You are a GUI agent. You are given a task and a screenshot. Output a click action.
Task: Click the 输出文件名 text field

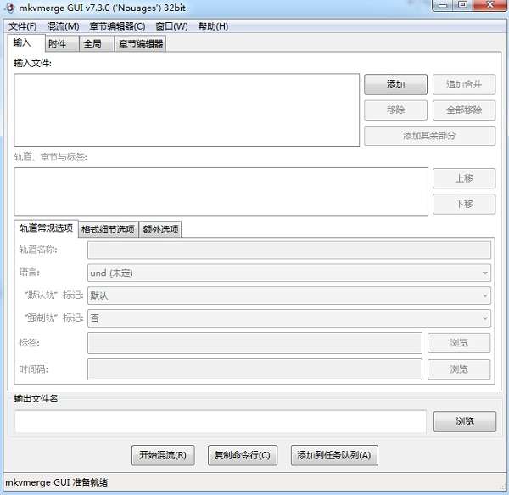point(221,422)
